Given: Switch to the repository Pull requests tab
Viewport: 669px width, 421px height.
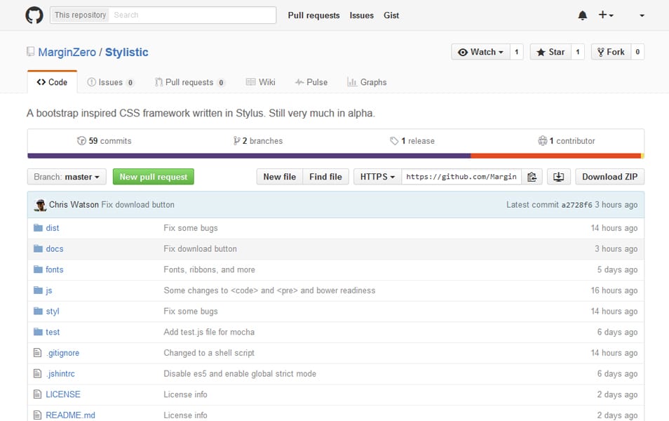Looking at the screenshot, I should coord(190,82).
